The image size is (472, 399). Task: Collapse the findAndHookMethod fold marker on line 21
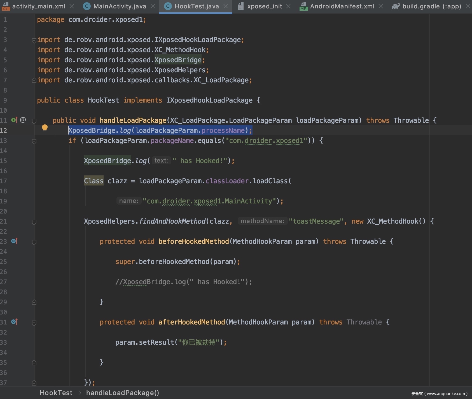[x=34, y=222]
